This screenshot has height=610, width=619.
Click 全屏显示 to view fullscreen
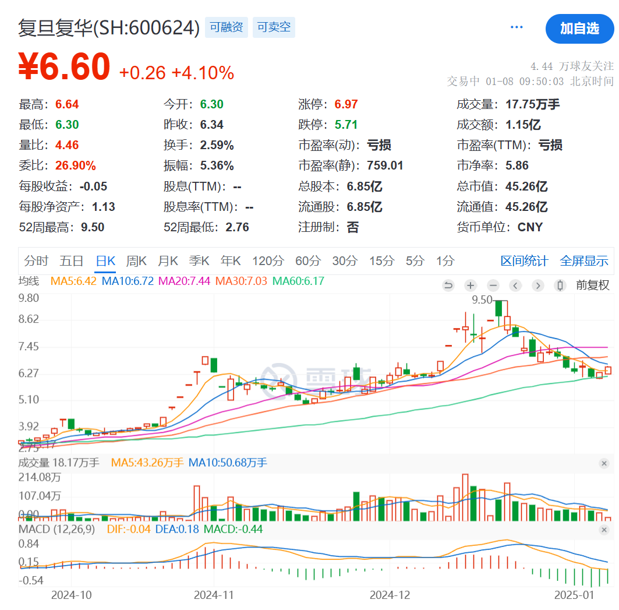pos(584,261)
